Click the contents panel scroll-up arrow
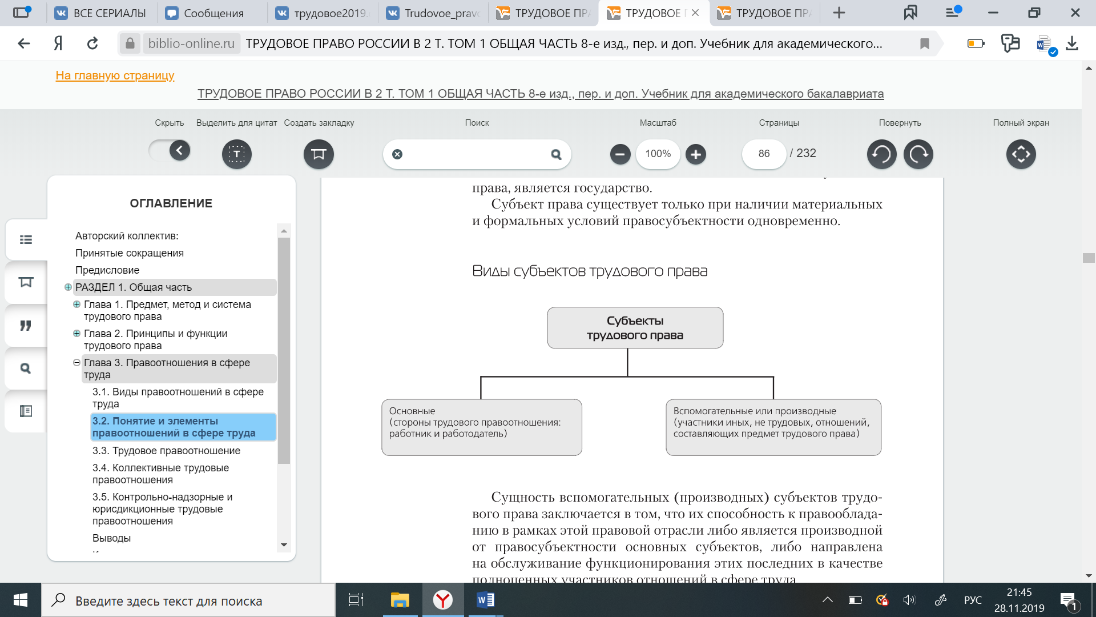Screen dimensions: 1096x617 pos(284,231)
